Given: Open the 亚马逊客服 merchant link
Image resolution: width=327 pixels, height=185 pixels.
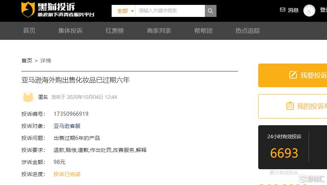Looking at the screenshot, I should point(67,126).
